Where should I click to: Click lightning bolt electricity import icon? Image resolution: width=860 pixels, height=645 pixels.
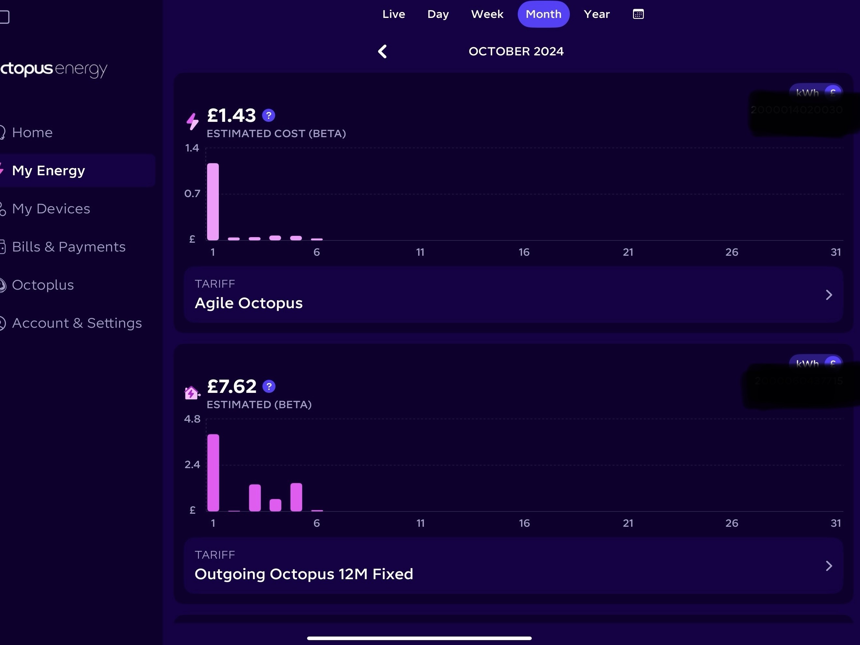pyautogui.click(x=192, y=122)
